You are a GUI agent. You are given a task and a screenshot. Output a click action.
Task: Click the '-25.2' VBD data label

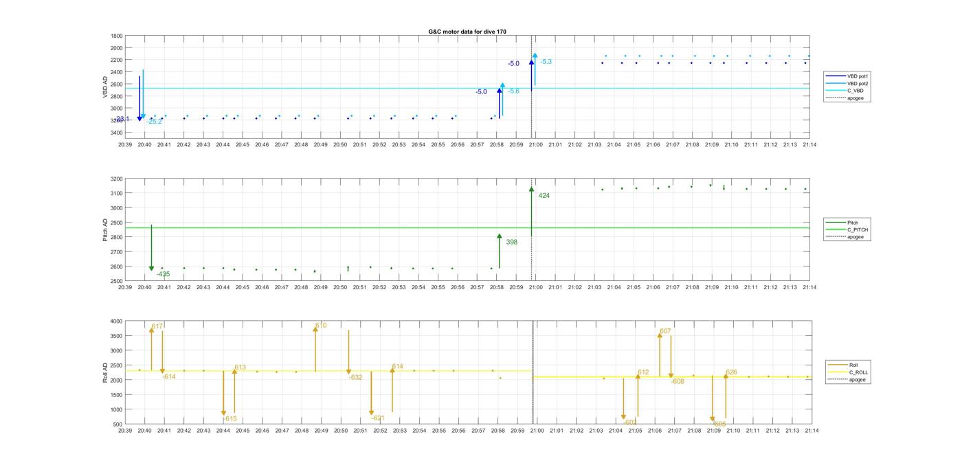coord(155,122)
